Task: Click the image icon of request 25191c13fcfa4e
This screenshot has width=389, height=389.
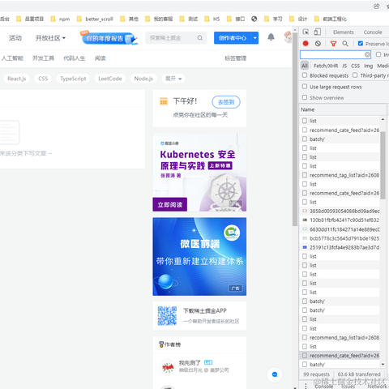Action: 305,247
